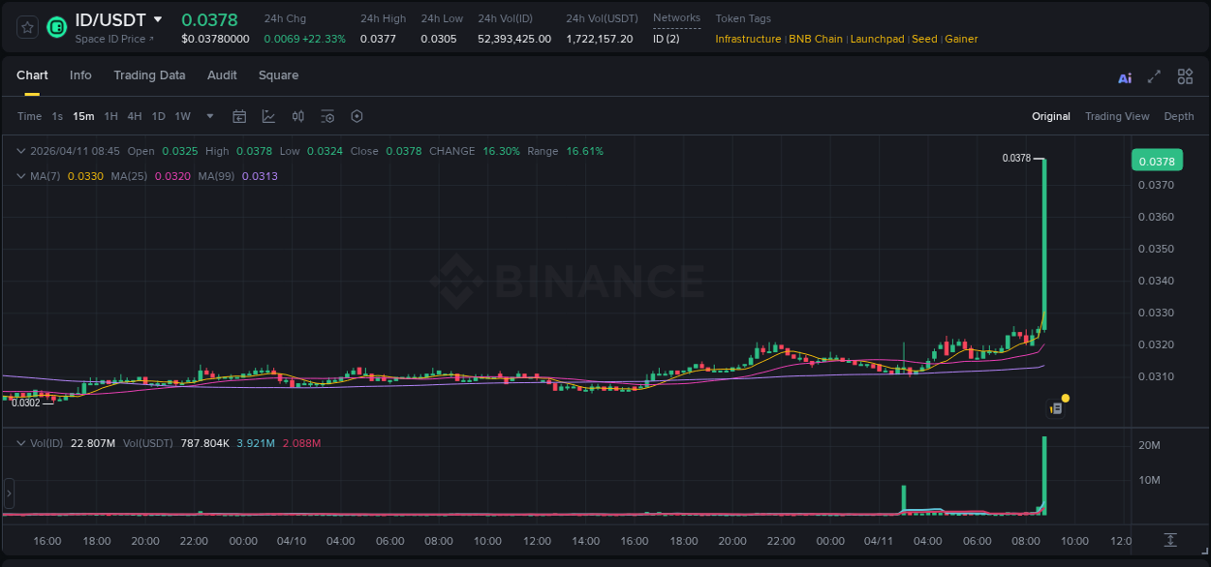Open the technical indicators line chart icon
Viewport: 1211px width, 567px height.
[x=268, y=116]
